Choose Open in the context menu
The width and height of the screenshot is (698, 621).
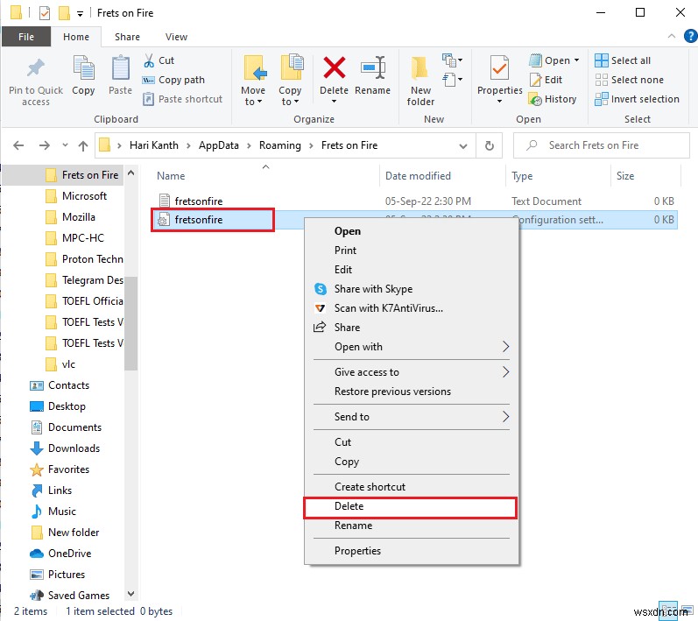point(412,231)
